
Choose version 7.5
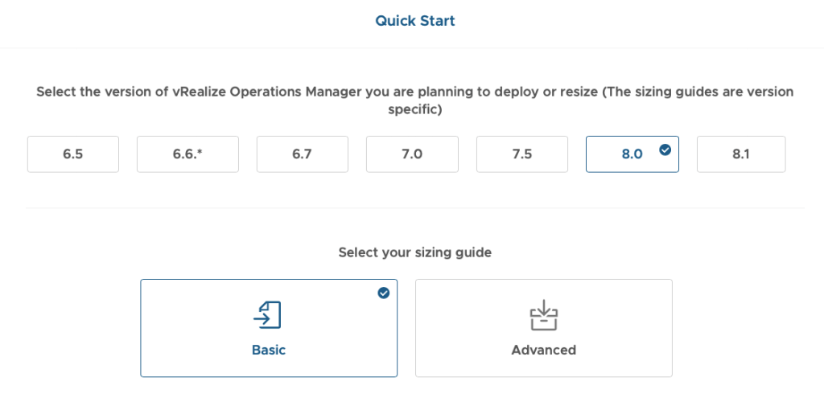[522, 154]
